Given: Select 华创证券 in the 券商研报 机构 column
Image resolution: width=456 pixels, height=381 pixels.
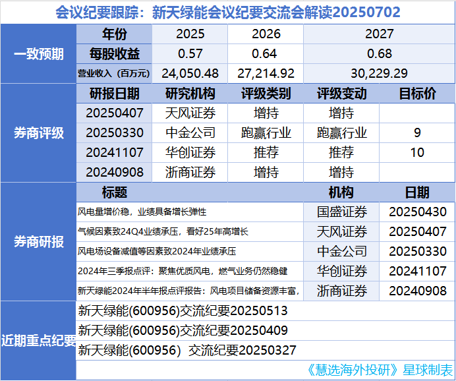Looking at the screenshot, I should (x=342, y=271).
